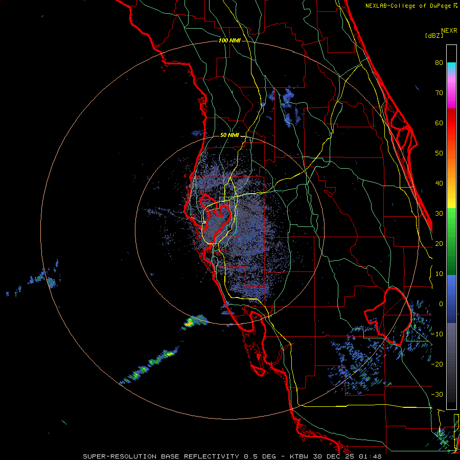Click the 40 value on dBZ scale

(439, 183)
